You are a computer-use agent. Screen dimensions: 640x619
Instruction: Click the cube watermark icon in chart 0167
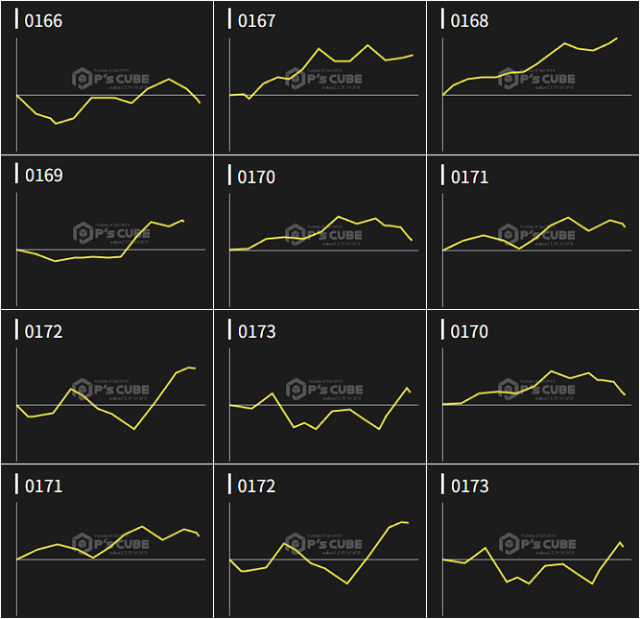(x=296, y=78)
